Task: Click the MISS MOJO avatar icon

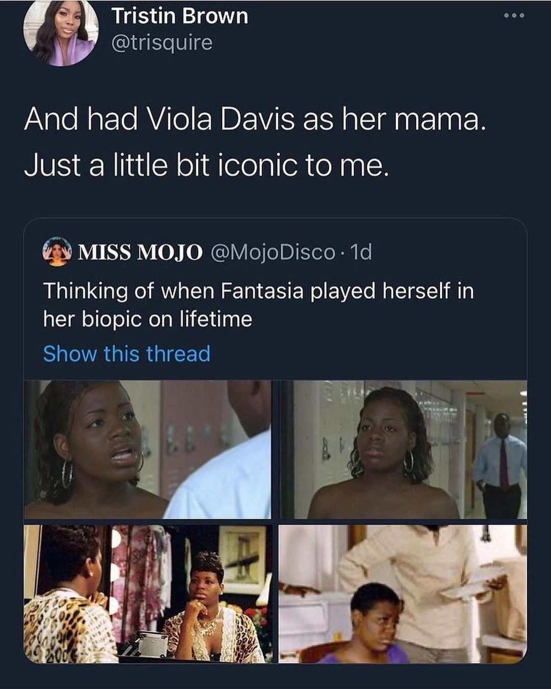Action: (58, 252)
